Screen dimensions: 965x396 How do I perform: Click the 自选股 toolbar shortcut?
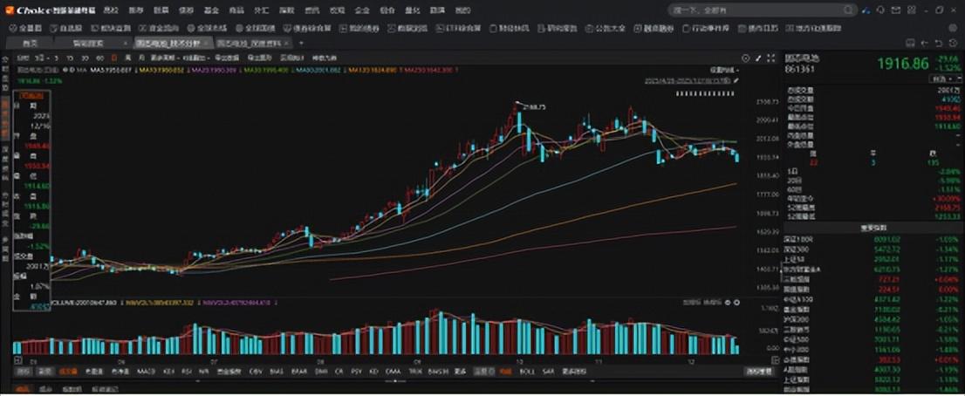click(67, 28)
